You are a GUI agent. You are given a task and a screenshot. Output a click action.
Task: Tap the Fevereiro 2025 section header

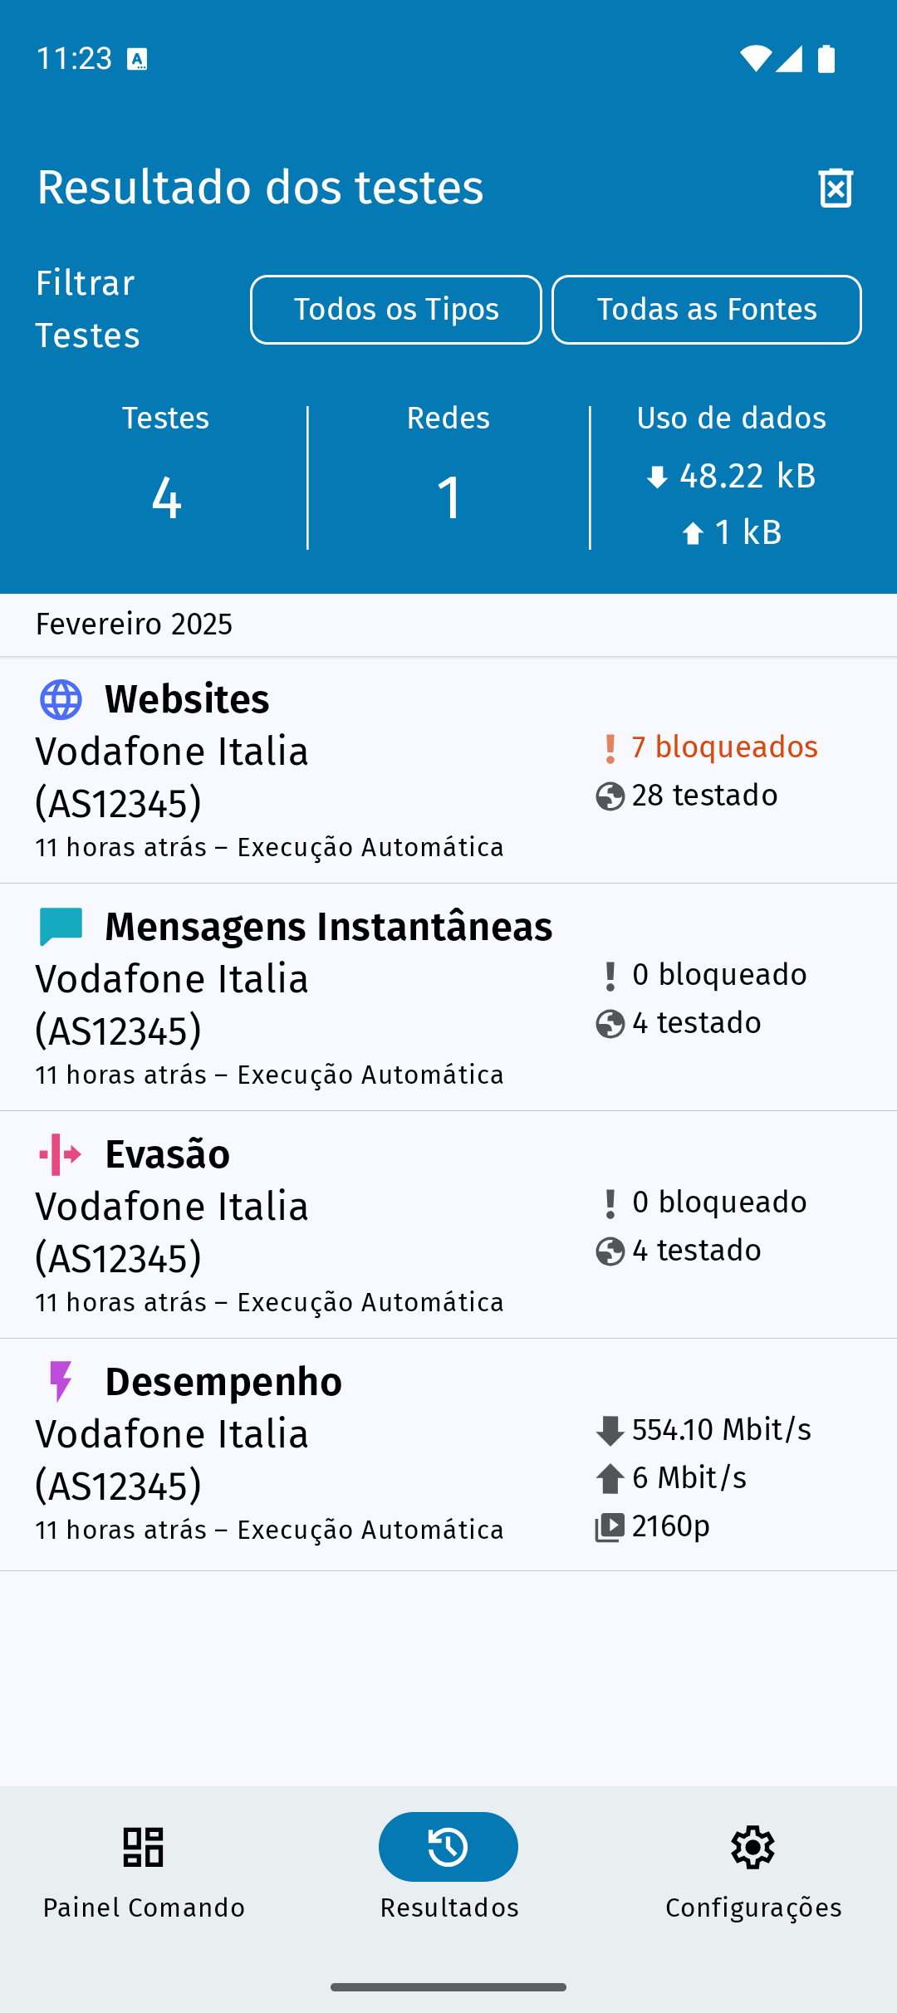[134, 624]
